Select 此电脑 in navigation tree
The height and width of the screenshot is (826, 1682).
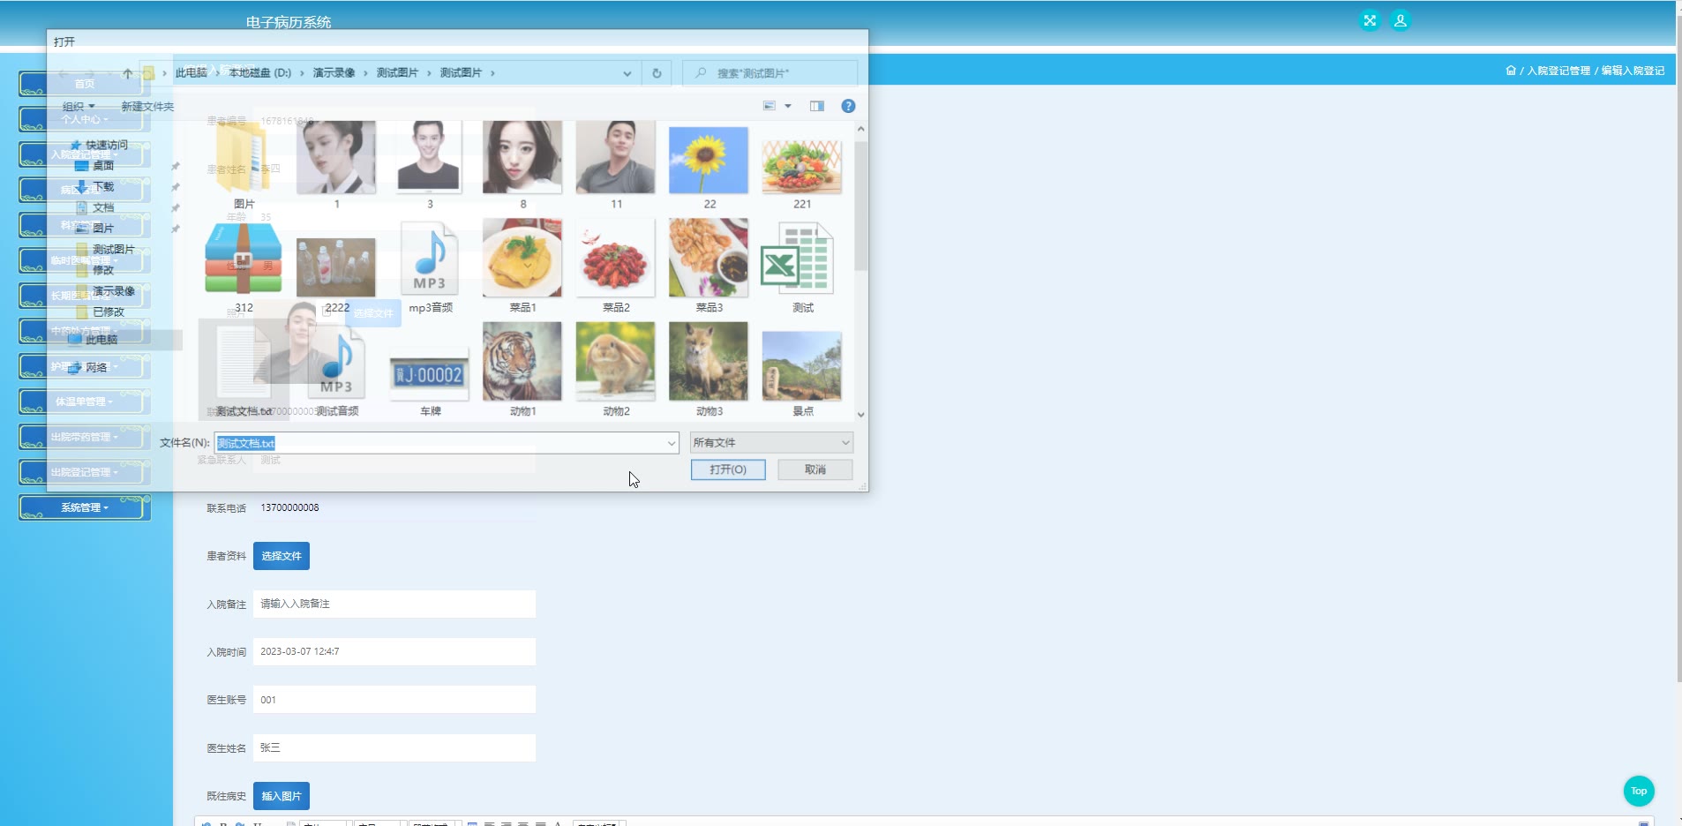[x=93, y=340]
